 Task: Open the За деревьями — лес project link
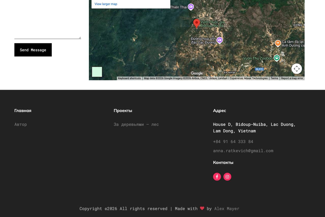pyautogui.click(x=136, y=124)
